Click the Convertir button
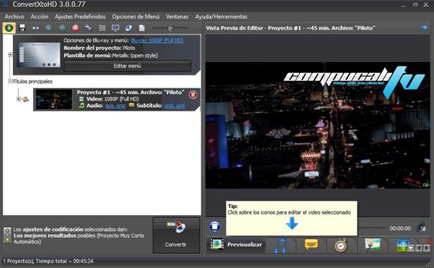434x268 pixels. 176,235
